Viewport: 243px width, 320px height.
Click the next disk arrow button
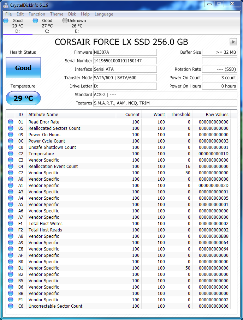[233, 42]
